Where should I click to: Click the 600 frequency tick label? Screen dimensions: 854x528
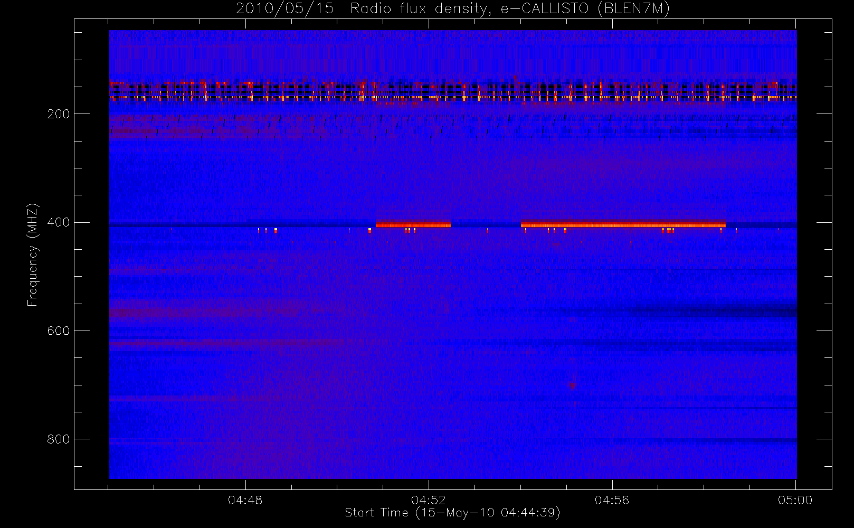click(x=58, y=331)
